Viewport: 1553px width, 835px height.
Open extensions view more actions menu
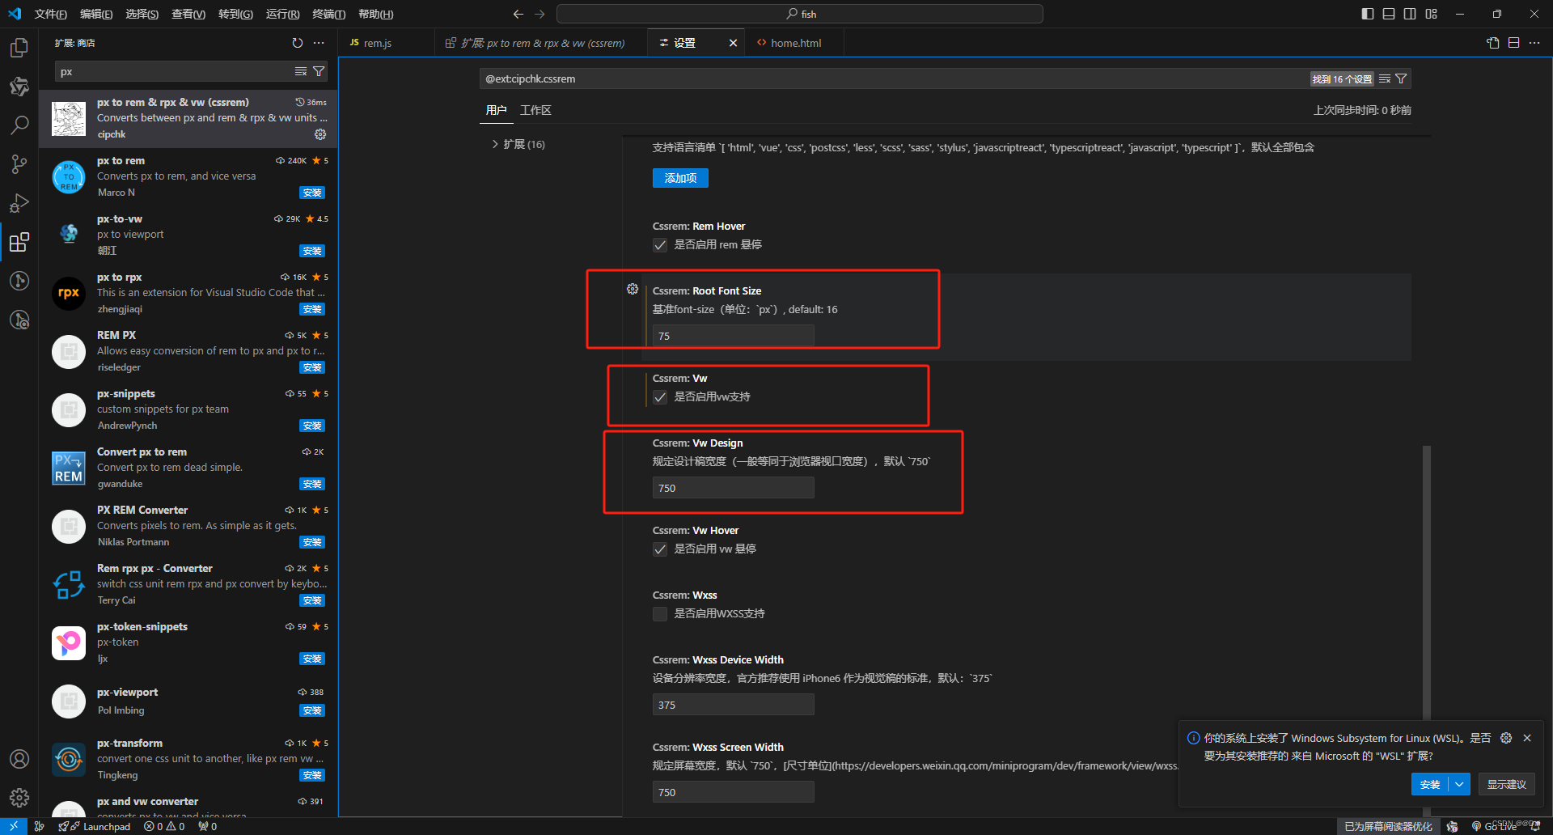pos(319,43)
